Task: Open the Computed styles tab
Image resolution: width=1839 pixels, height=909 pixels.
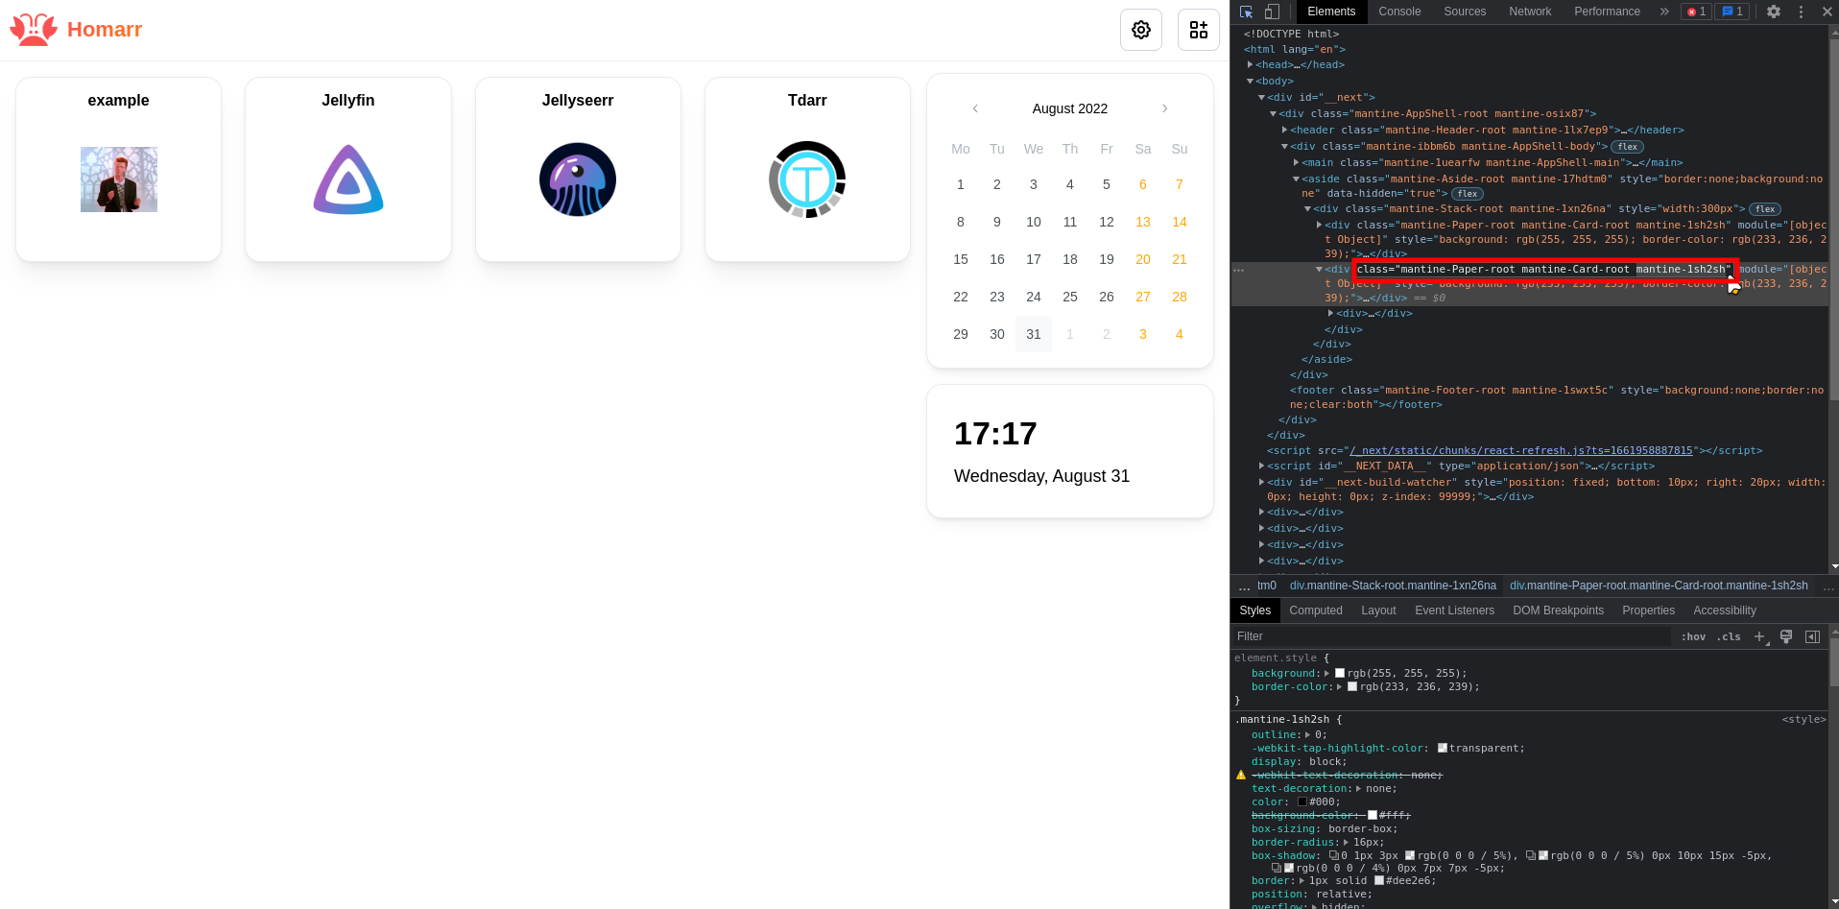Action: [x=1316, y=610]
